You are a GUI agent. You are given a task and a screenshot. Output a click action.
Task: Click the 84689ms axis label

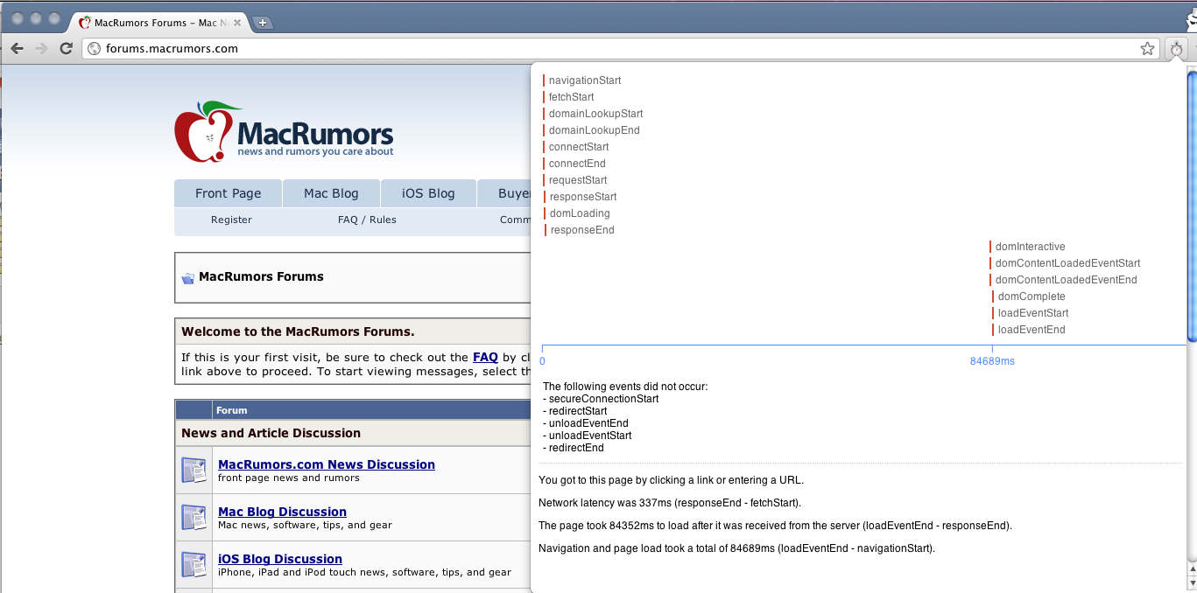pyautogui.click(x=992, y=361)
